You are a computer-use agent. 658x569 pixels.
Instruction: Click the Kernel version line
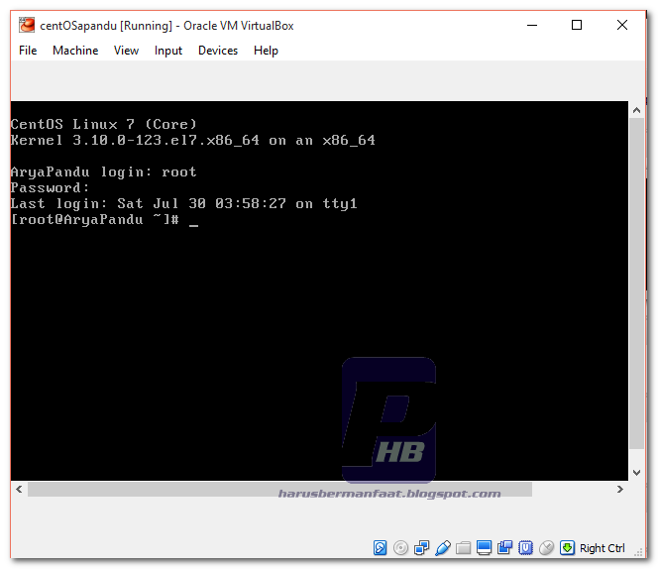193,140
